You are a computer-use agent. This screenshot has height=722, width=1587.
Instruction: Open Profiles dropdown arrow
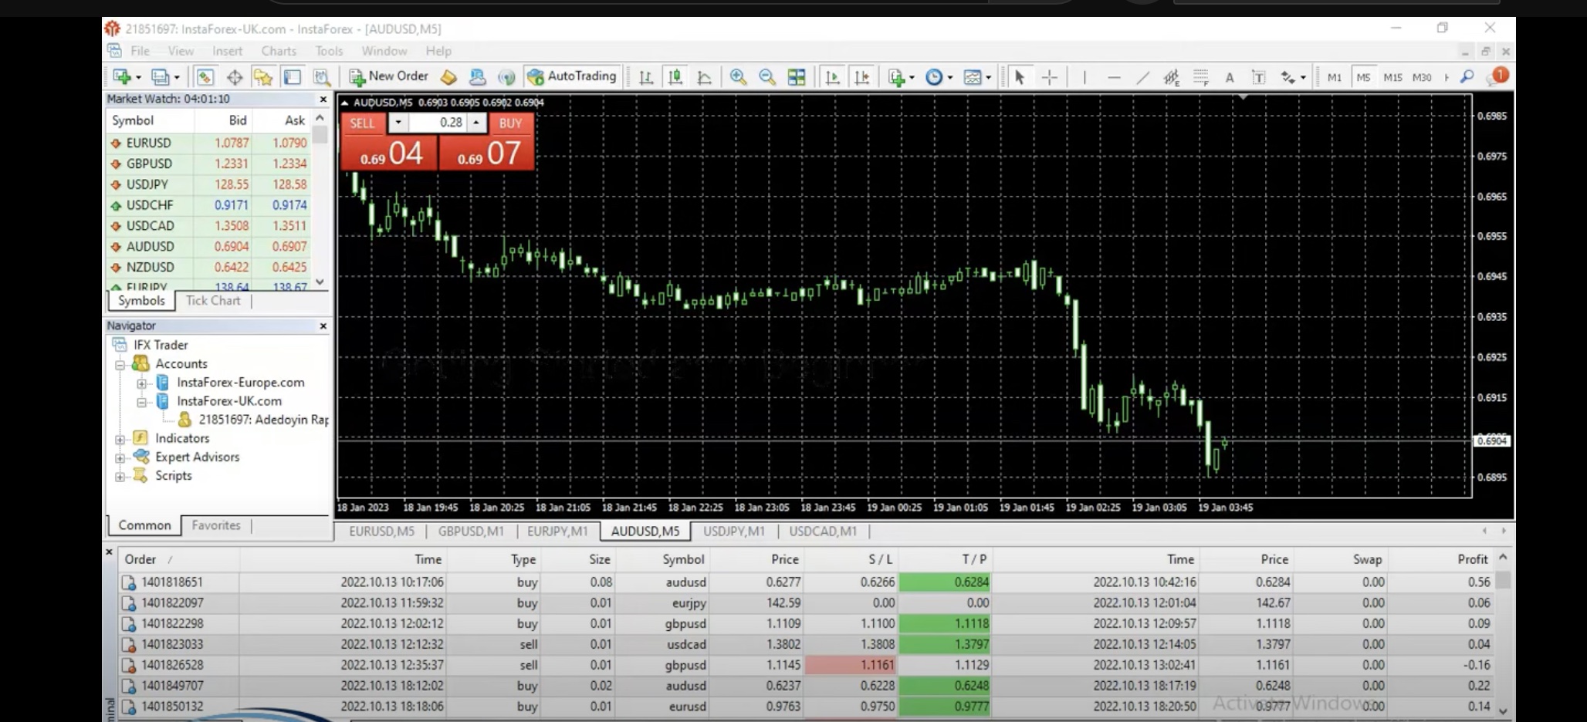pos(177,78)
